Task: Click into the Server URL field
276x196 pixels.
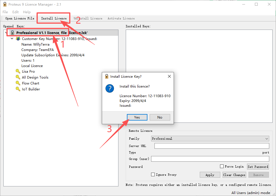Action: point(212,146)
